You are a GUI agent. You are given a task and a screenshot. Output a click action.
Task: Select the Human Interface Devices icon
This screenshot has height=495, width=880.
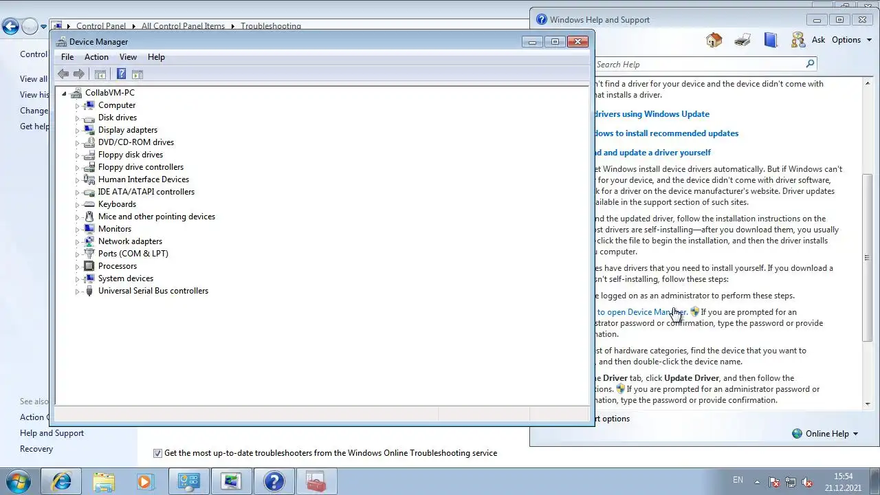pyautogui.click(x=89, y=179)
